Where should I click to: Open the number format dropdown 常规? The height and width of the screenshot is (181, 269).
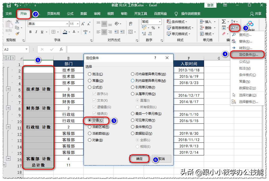[160, 22]
